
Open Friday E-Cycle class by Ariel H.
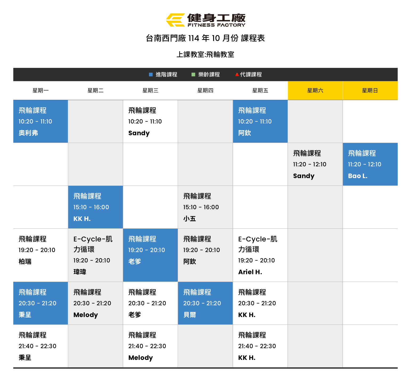pyautogui.click(x=260, y=255)
